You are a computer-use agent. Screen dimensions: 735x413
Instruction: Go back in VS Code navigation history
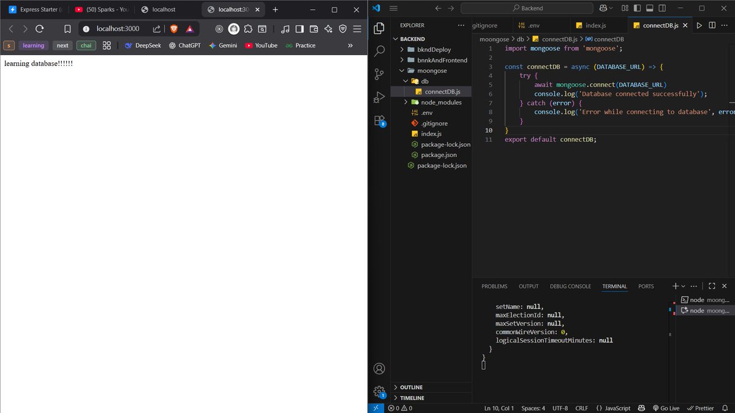437,9
